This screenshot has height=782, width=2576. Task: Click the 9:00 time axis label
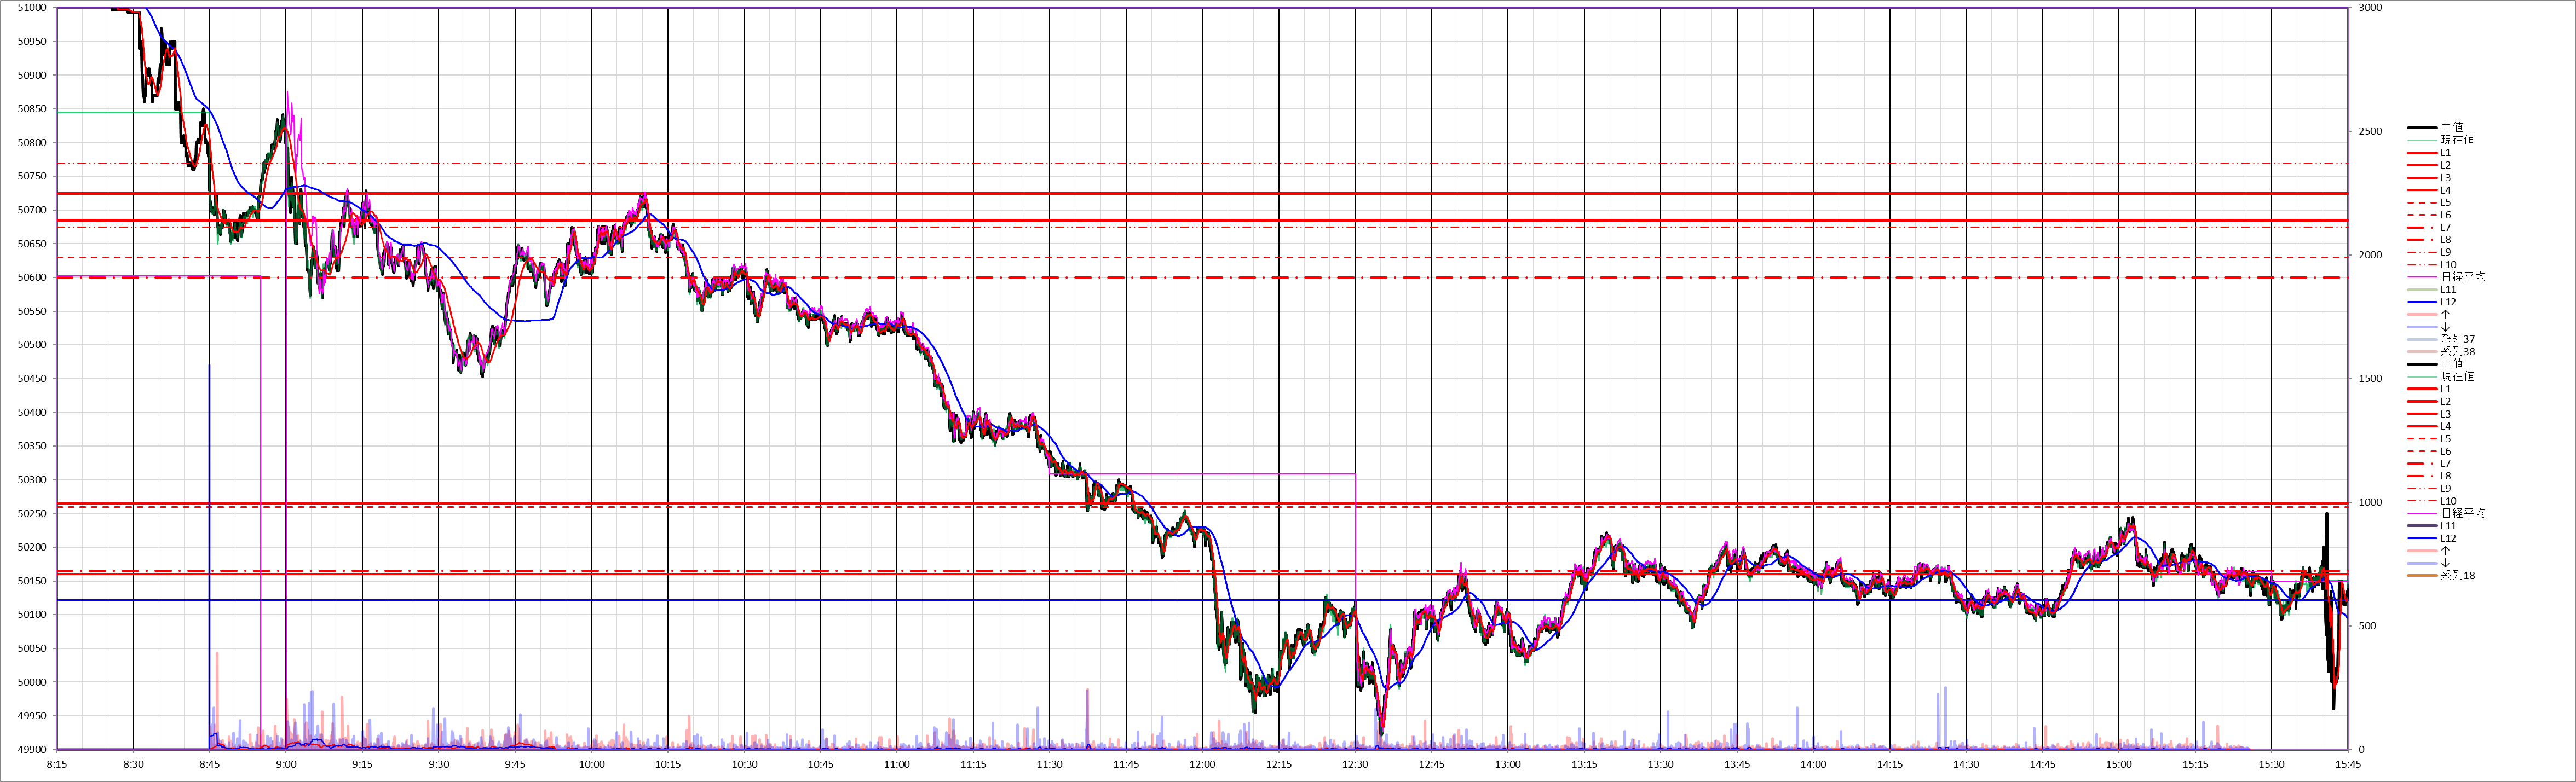286,765
